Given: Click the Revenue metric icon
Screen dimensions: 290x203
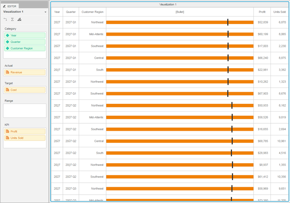Looking at the screenshot, I should [7, 72].
